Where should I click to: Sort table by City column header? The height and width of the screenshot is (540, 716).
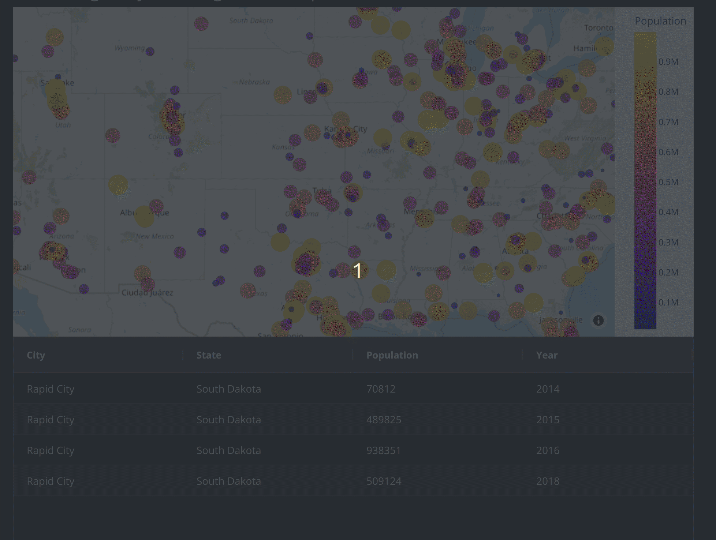36,355
